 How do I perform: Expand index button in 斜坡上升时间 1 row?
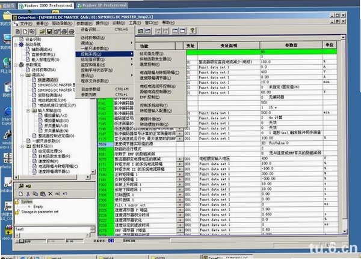[x=180, y=185]
